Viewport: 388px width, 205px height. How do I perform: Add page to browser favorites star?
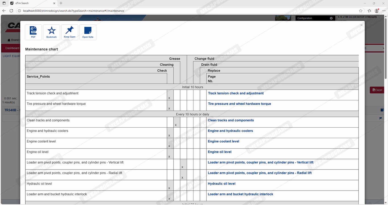pos(360,11)
